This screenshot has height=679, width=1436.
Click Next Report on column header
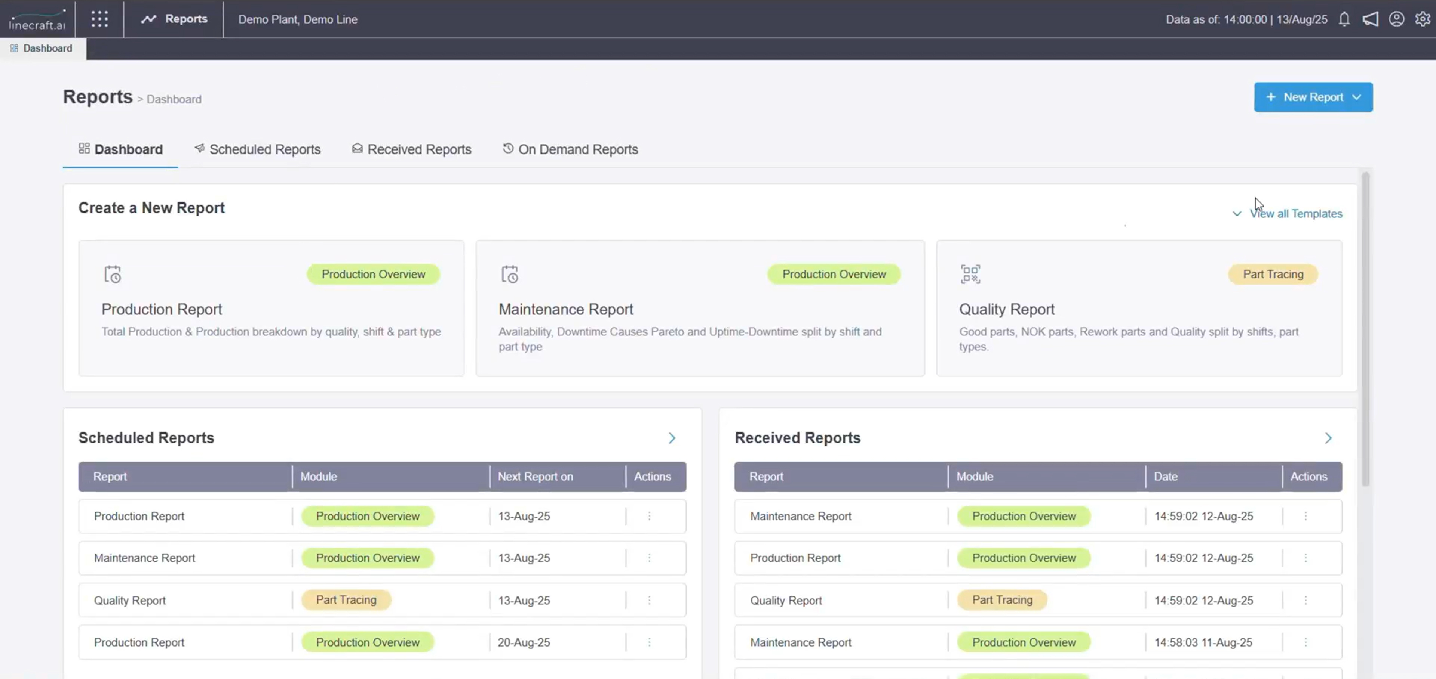point(535,477)
